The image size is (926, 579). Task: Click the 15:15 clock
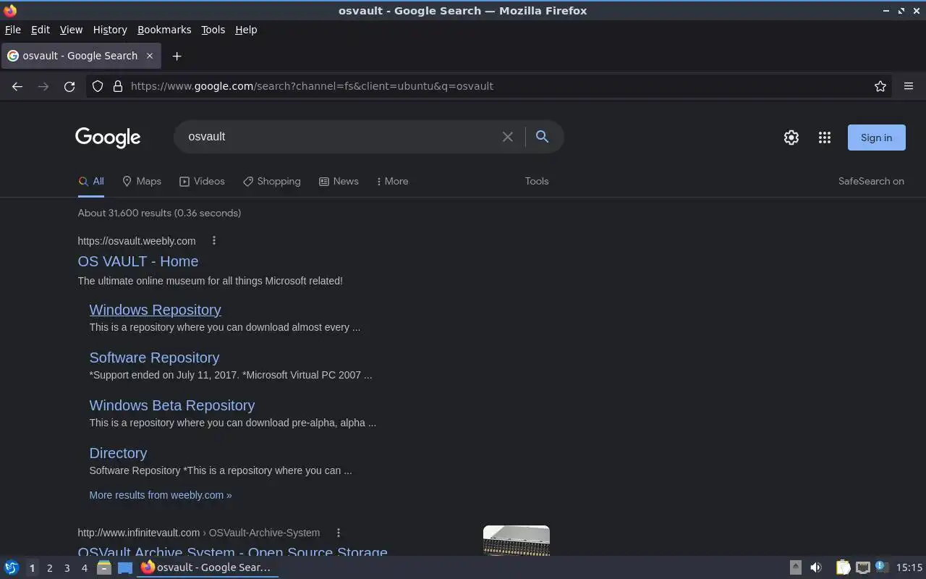coord(909,568)
